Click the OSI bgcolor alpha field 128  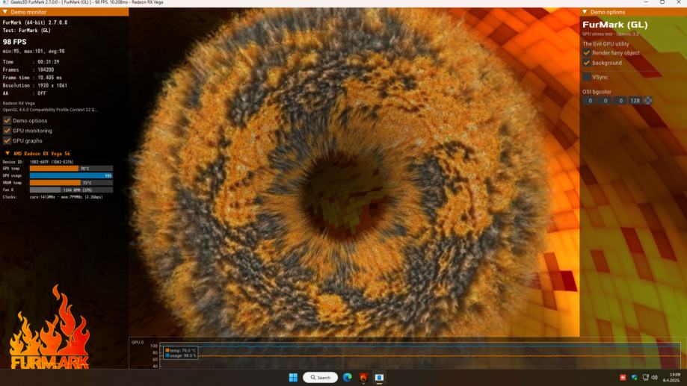(x=635, y=101)
